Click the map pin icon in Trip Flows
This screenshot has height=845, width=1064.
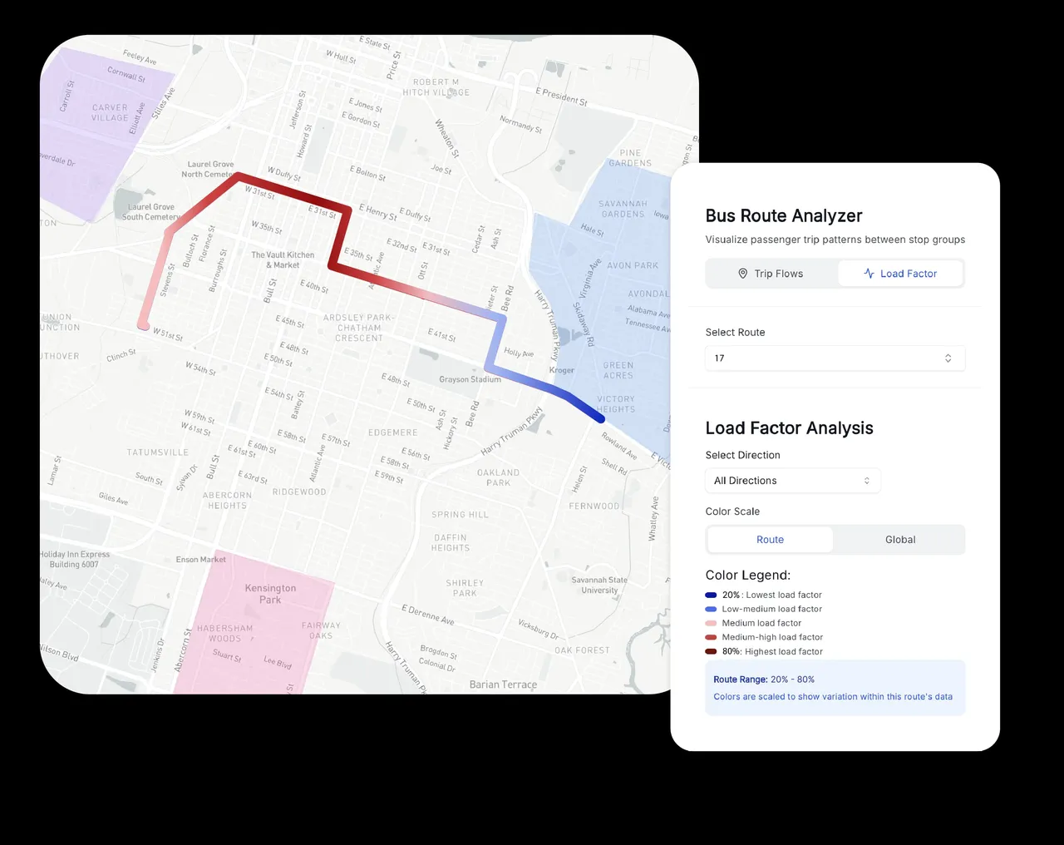[743, 274]
